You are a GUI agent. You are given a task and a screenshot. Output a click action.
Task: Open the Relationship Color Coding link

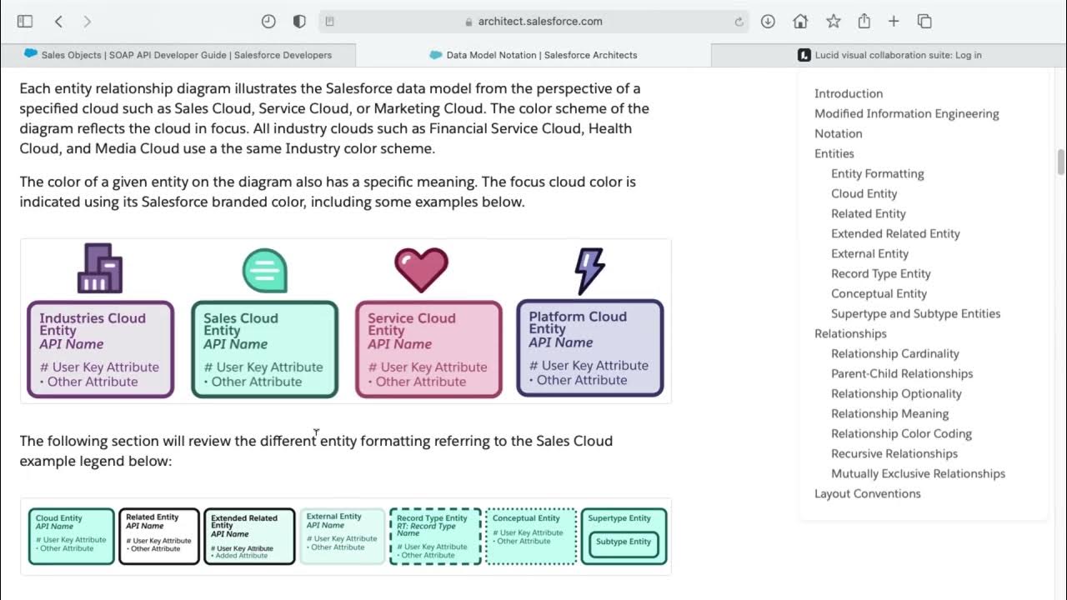(901, 433)
